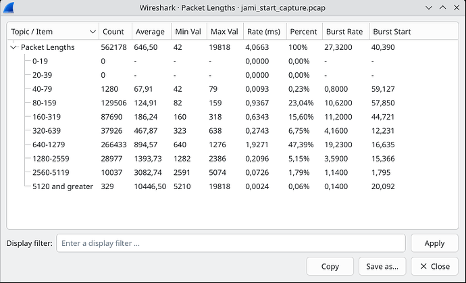
Task: Click the count value 87690
Action: click(x=111, y=117)
